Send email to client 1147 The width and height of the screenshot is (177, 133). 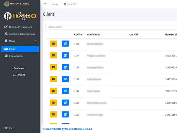(x=53, y=91)
